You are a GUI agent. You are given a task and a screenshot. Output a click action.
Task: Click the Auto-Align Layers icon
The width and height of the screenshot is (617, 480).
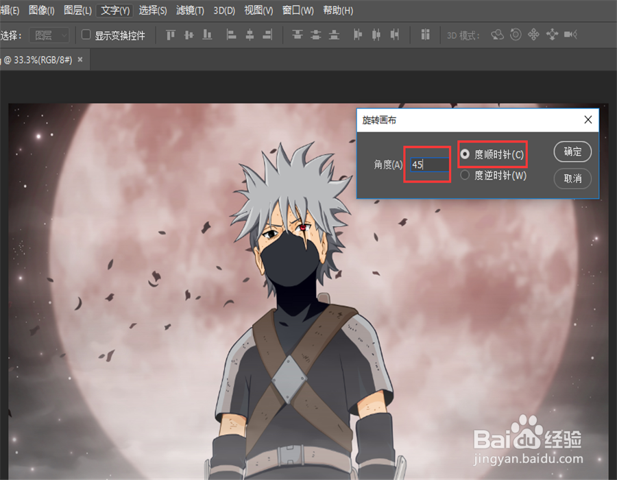click(425, 34)
